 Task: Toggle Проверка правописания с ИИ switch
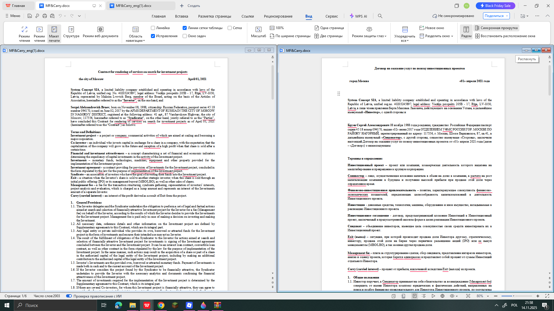pyautogui.click(x=69, y=296)
